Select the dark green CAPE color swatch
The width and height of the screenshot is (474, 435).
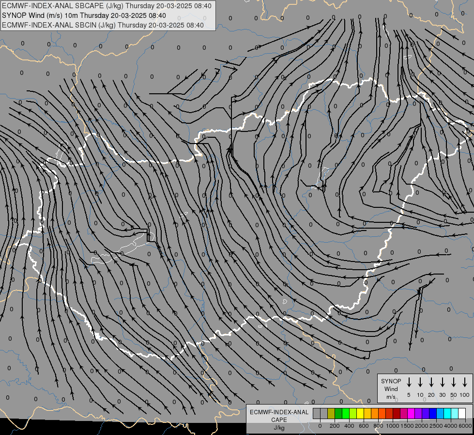(x=338, y=414)
